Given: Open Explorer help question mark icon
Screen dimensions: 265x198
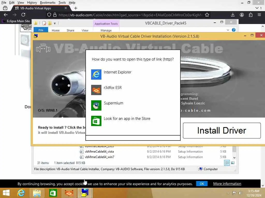Looking at the screenshot, I should tap(234, 30).
